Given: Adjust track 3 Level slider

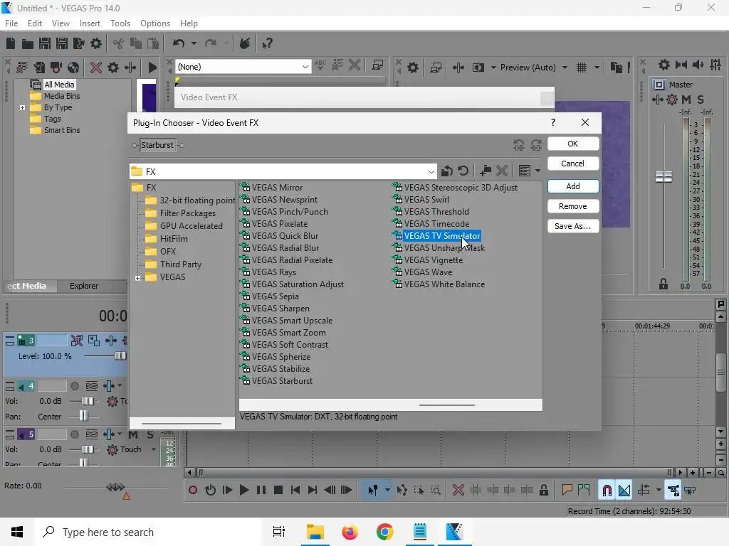Looking at the screenshot, I should (120, 355).
